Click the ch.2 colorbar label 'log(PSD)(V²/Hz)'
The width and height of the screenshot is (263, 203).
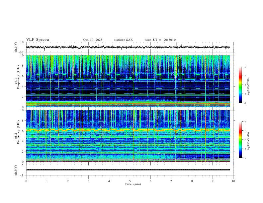tap(249, 141)
